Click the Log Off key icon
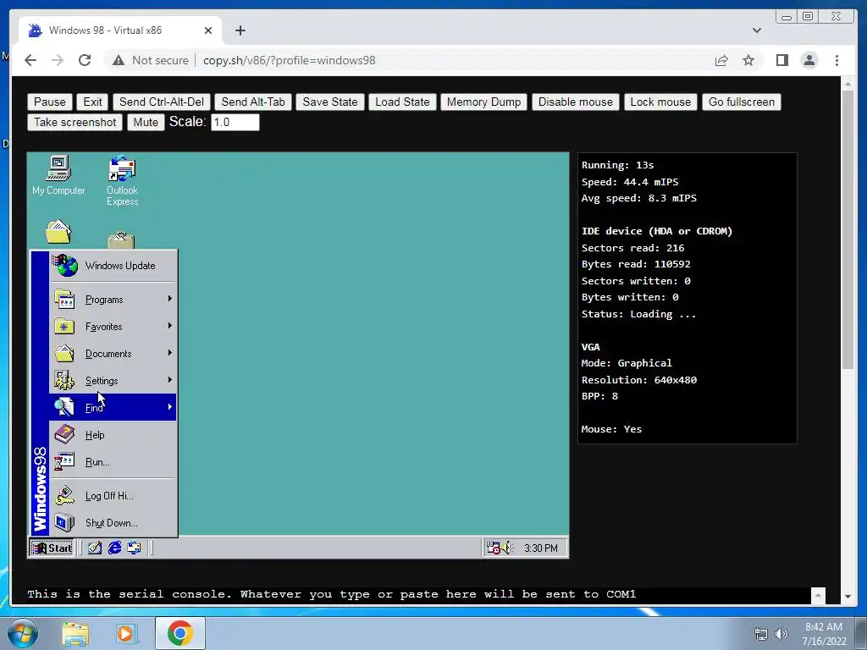This screenshot has height=650, width=867. (x=64, y=496)
